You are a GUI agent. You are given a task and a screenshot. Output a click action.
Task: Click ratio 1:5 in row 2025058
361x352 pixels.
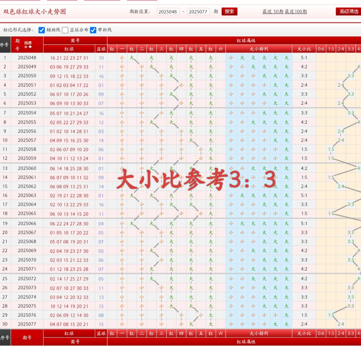(x=304, y=149)
